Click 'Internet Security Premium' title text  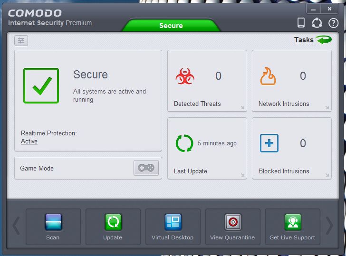[x=50, y=23]
